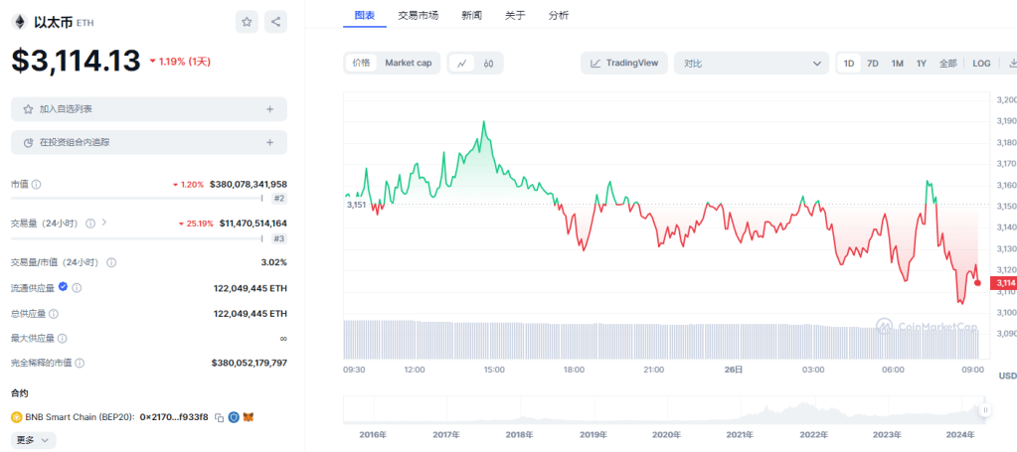Click the 加入自选列表 button

(x=149, y=109)
